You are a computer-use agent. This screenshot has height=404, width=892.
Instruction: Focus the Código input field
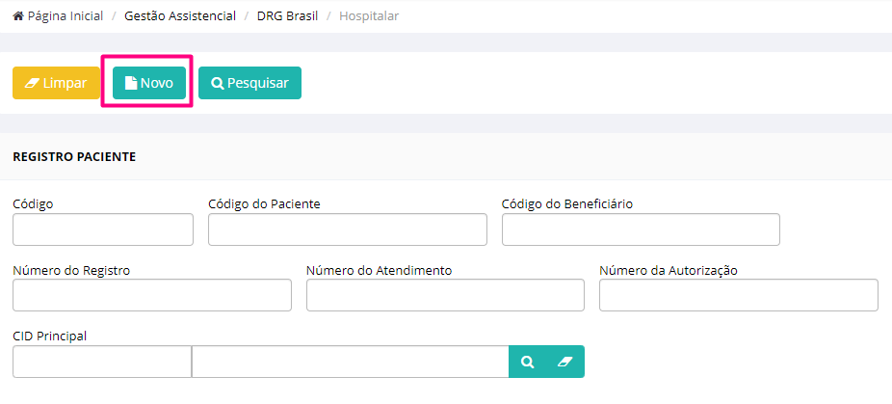tap(103, 229)
